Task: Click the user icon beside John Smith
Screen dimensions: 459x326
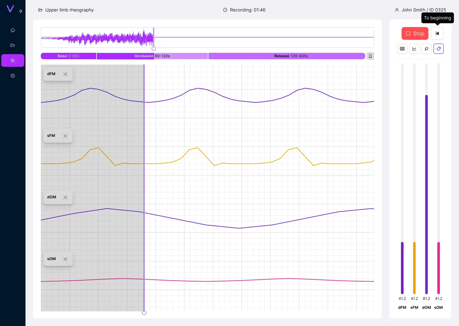Action: click(x=397, y=10)
